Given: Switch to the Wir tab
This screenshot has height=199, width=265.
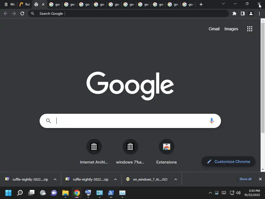Looking at the screenshot, I should point(10,5).
